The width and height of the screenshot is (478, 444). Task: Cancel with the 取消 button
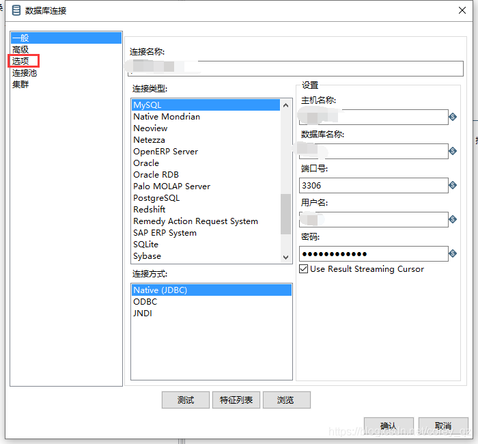[443, 426]
